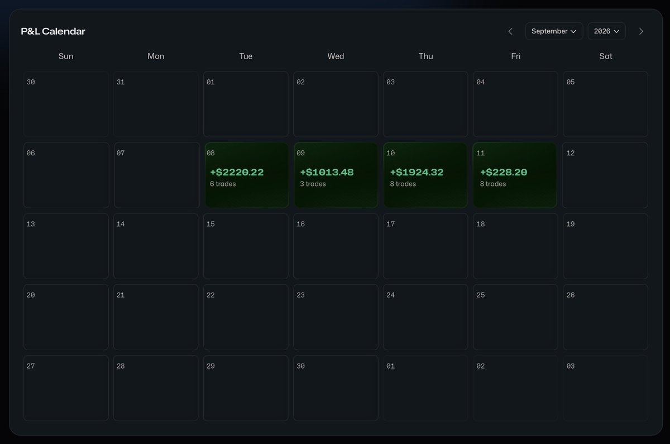The image size is (670, 444).
Task: Open September 09 cell showing +$1013.48
Action: point(336,175)
